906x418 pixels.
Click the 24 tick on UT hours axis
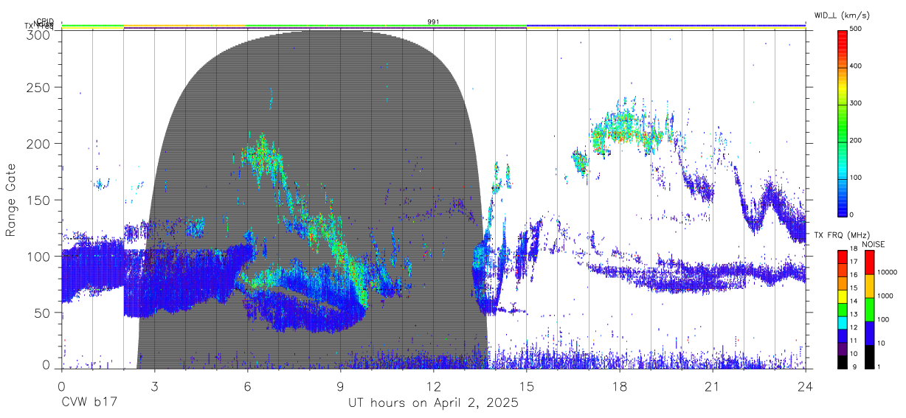[x=806, y=387]
